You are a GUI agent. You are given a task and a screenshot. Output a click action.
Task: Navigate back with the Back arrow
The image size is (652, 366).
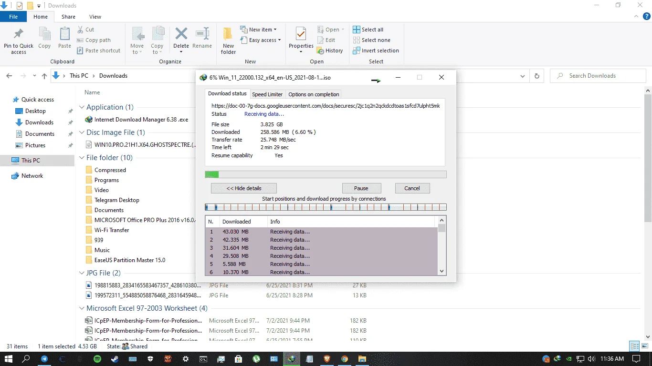click(9, 76)
